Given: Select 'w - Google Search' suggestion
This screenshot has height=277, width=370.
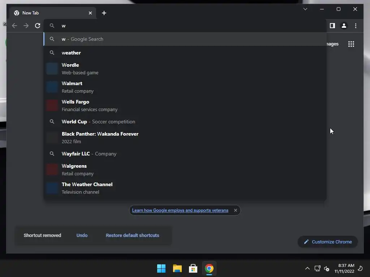Looking at the screenshot, I should point(185,39).
